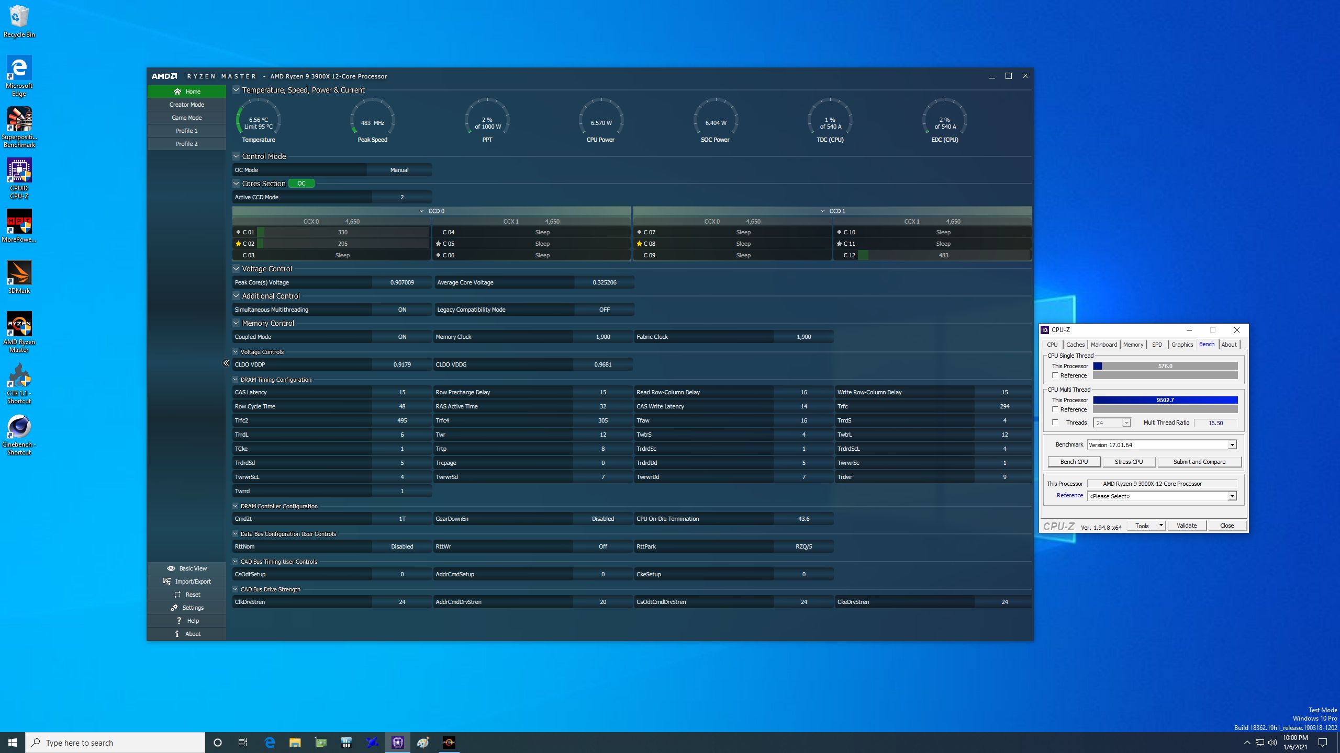The width and height of the screenshot is (1340, 753).
Task: Switch to SPD tab in CPU-Z
Action: click(1157, 345)
